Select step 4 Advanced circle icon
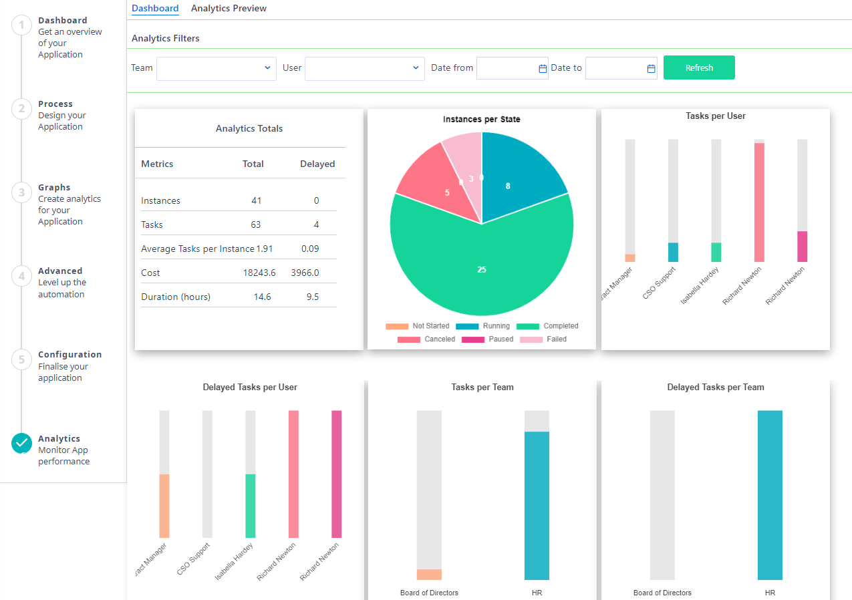Image resolution: width=852 pixels, height=600 pixels. 21,276
